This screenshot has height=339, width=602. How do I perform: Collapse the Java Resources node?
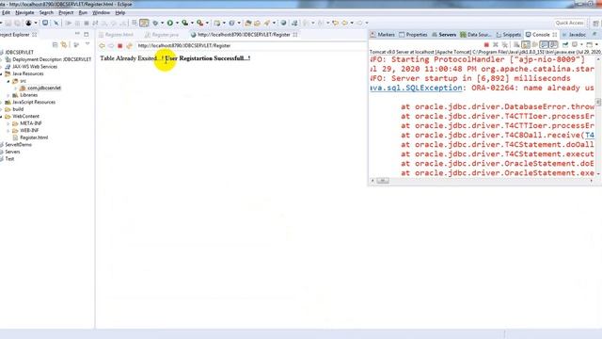pos(2,73)
